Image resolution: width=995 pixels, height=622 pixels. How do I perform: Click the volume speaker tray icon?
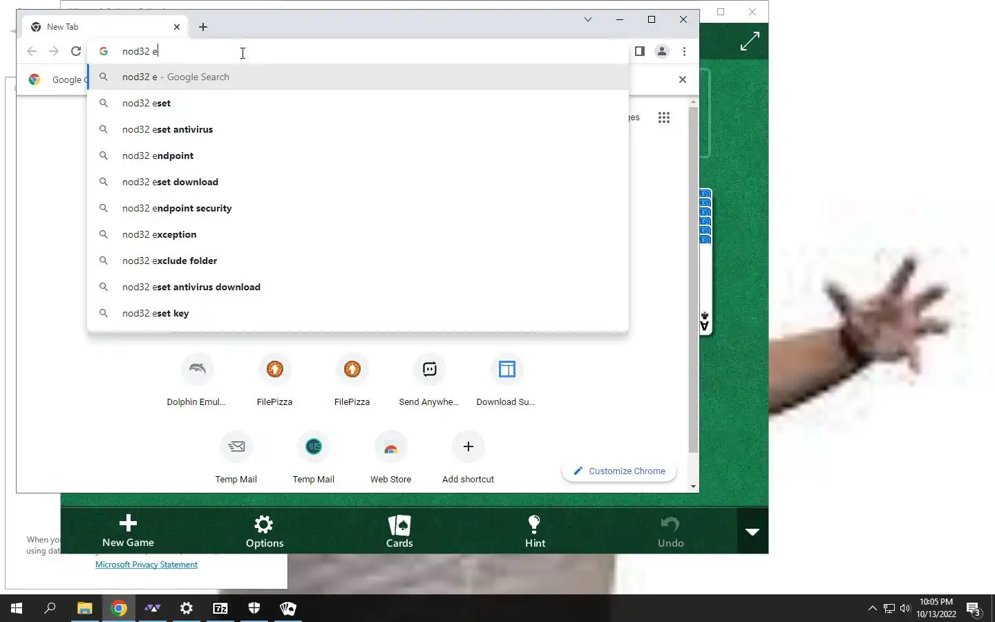[905, 608]
